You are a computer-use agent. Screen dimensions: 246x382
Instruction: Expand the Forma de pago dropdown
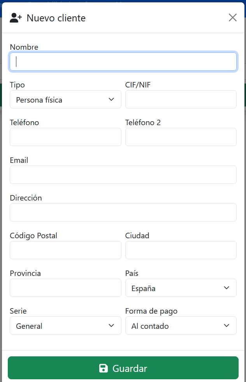pyautogui.click(x=181, y=326)
